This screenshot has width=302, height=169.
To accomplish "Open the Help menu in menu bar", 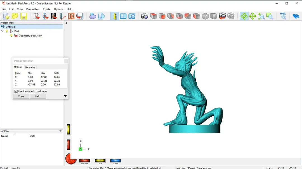I will [x=69, y=9].
